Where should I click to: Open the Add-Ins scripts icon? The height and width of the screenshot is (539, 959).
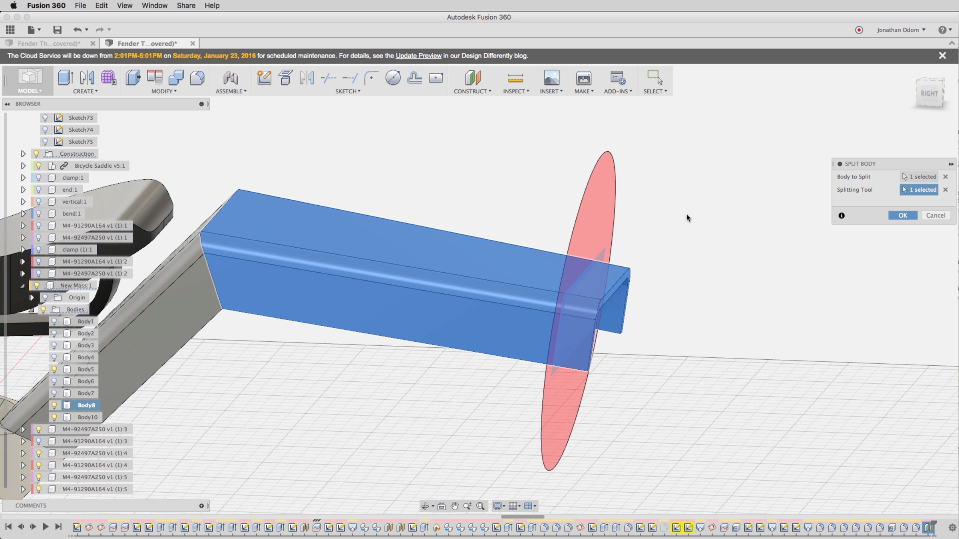pyautogui.click(x=617, y=77)
